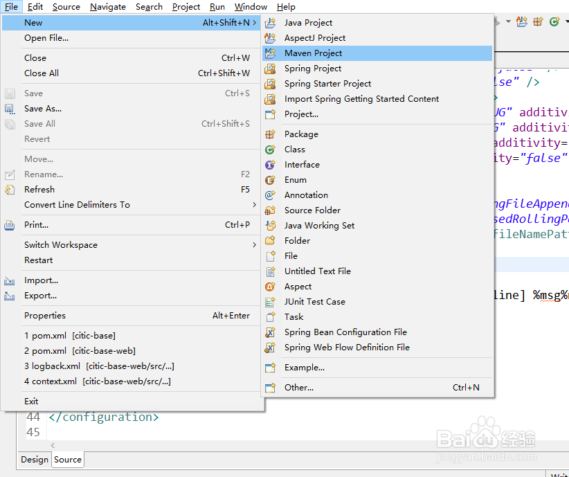Click the Export icon in File menu
This screenshot has height=477, width=569.
coord(10,296)
